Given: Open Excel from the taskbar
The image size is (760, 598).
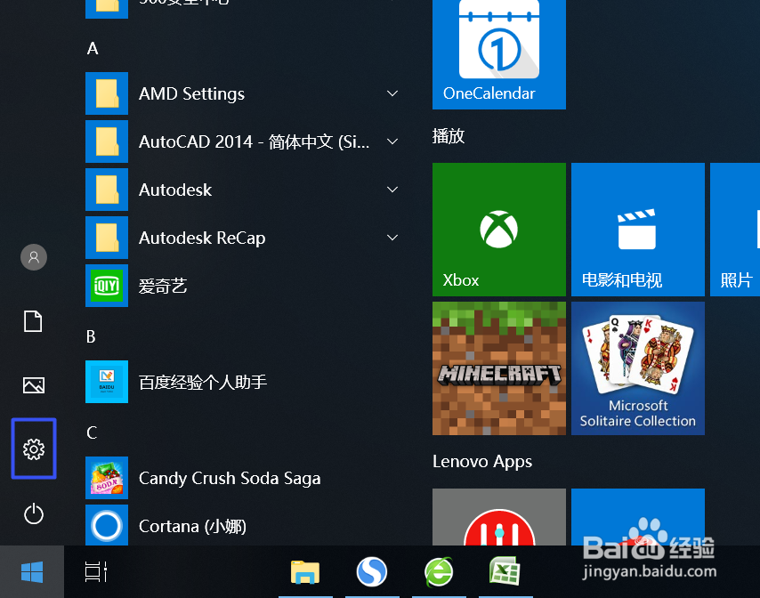Looking at the screenshot, I should point(505,572).
